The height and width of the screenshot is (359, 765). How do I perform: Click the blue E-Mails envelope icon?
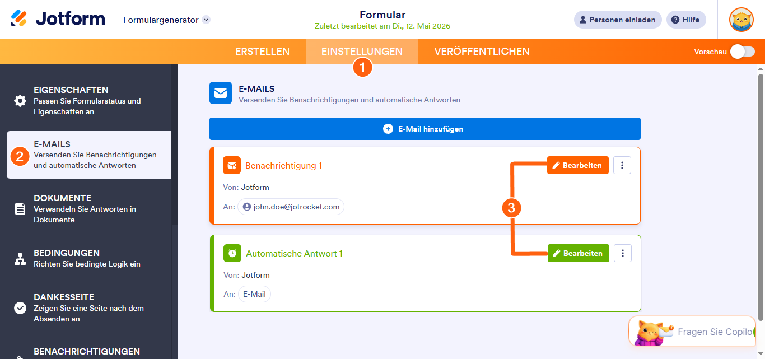point(221,93)
